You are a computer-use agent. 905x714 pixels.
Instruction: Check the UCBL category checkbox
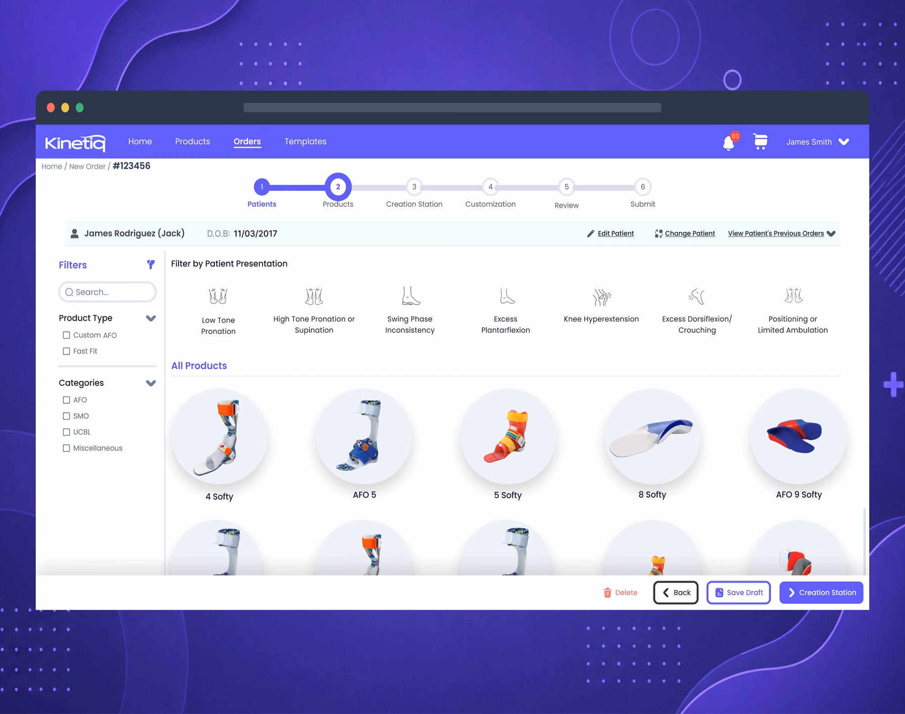coord(67,432)
